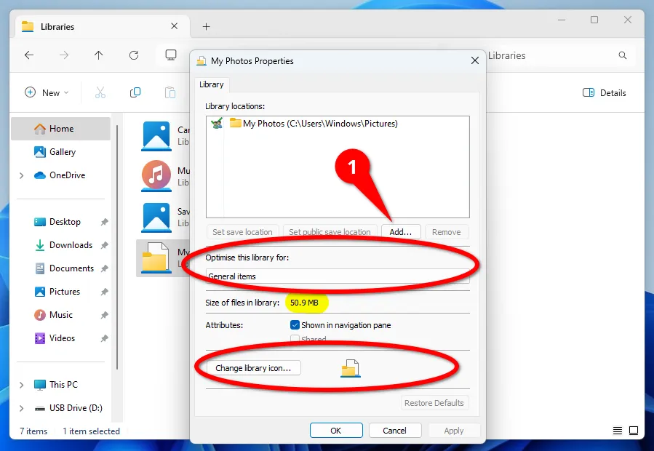The image size is (654, 451).
Task: Select the Library tab in Properties
Action: pyautogui.click(x=211, y=84)
